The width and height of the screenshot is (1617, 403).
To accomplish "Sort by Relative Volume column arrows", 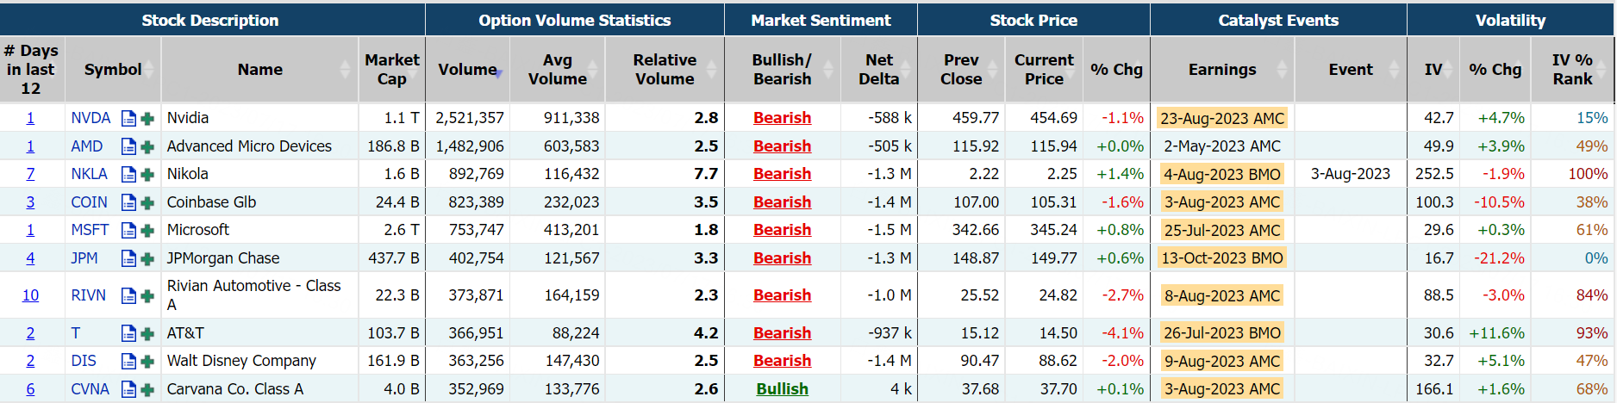I will click(713, 70).
